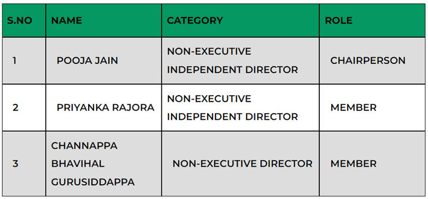The height and width of the screenshot is (199, 428).
Task: Click the CATEGORY column header
Action: click(241, 20)
